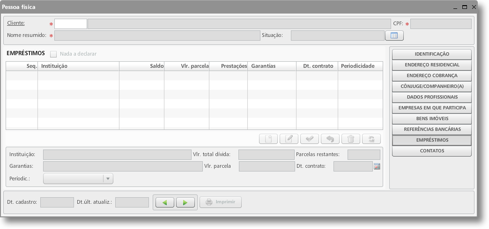Image resolution: width=489 pixels, height=229 pixels.
Task: Click the Parcelas restantes field
Action: [364, 155]
